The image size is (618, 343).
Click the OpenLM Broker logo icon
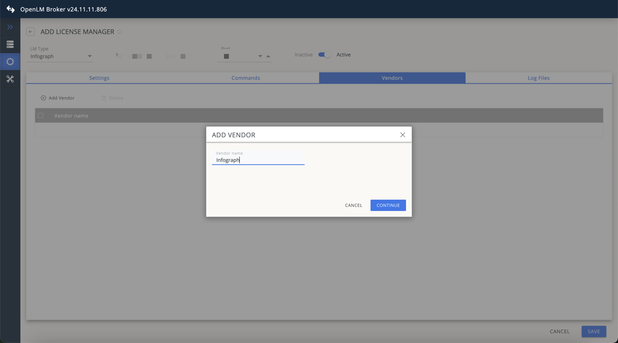[10, 9]
